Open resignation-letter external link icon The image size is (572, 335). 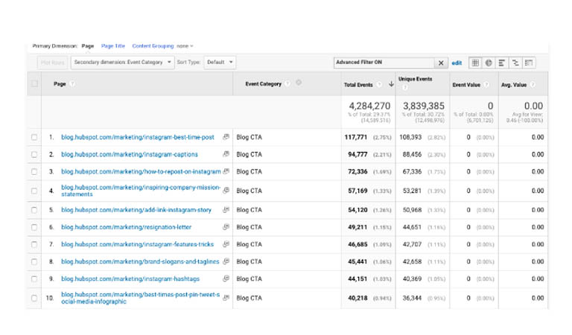pyautogui.click(x=226, y=226)
